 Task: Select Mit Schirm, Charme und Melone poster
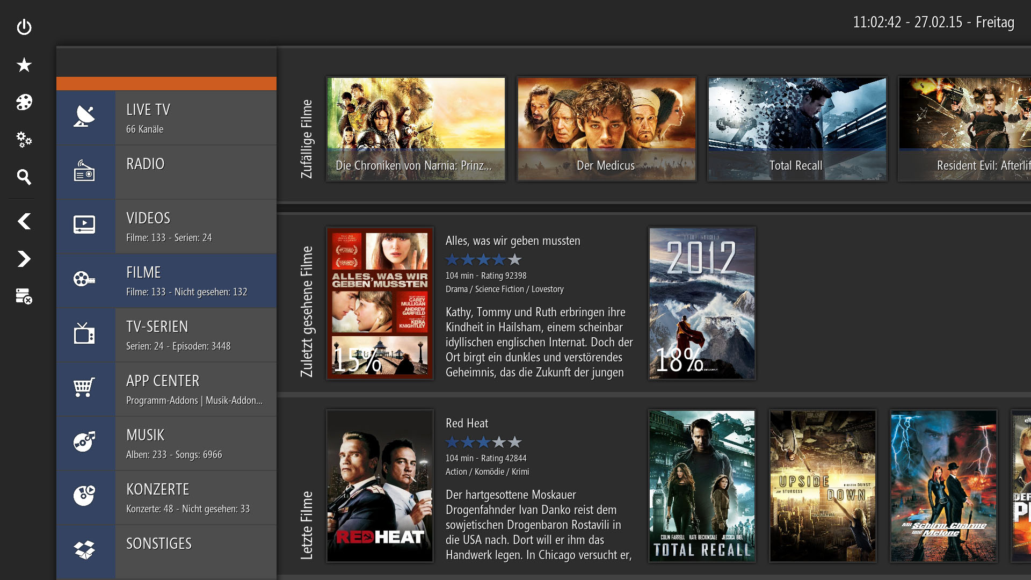pyautogui.click(x=943, y=486)
